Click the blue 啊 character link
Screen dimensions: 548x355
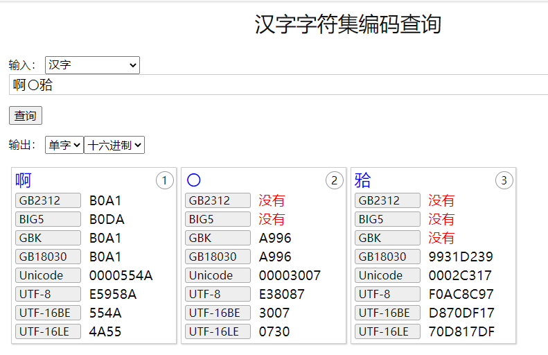pos(24,181)
